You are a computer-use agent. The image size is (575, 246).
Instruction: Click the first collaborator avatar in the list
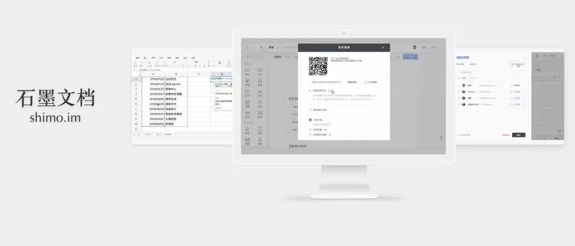click(x=464, y=85)
